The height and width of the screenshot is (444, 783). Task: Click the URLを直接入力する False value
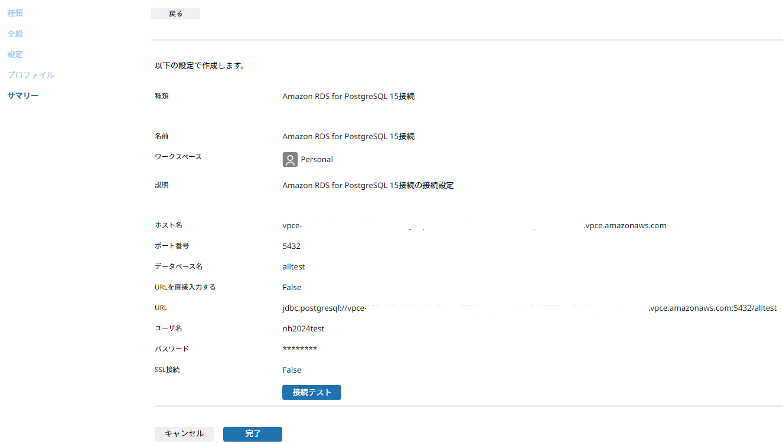point(292,287)
